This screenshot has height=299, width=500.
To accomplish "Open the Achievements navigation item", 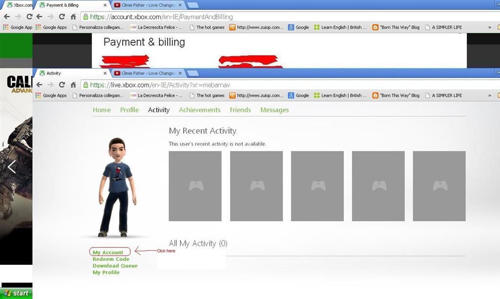I will click(x=199, y=110).
